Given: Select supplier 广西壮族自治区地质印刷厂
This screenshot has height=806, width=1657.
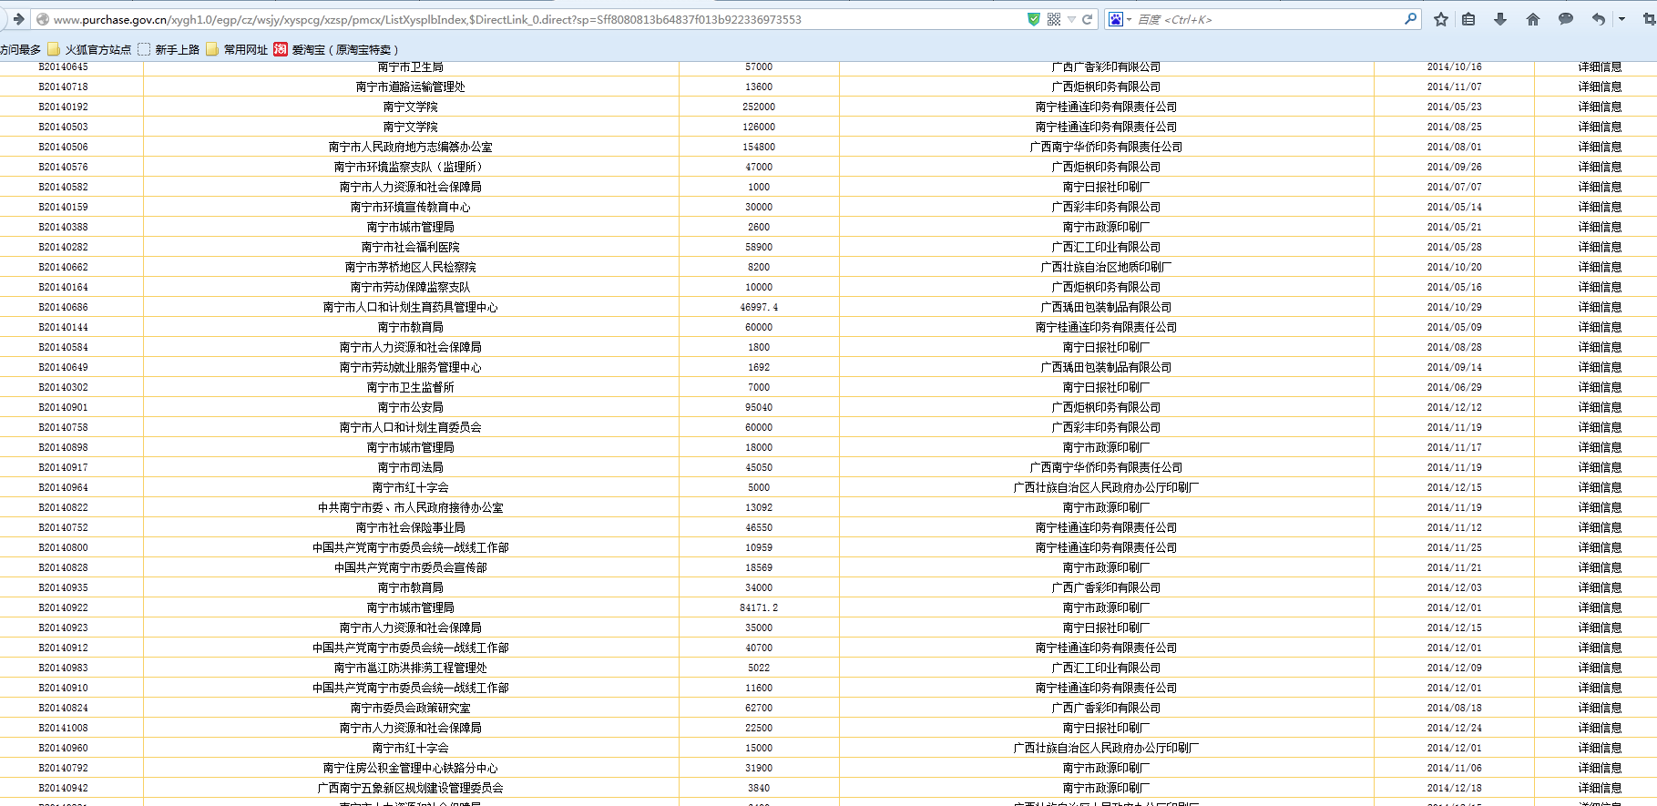Looking at the screenshot, I should (1106, 267).
